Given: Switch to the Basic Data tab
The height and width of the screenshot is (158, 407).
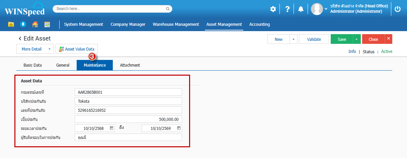Looking at the screenshot, I should 32,65.
